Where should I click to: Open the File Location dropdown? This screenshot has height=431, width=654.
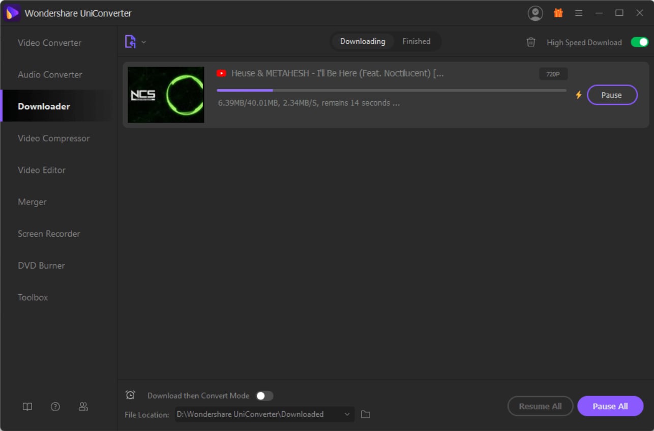[264, 414]
